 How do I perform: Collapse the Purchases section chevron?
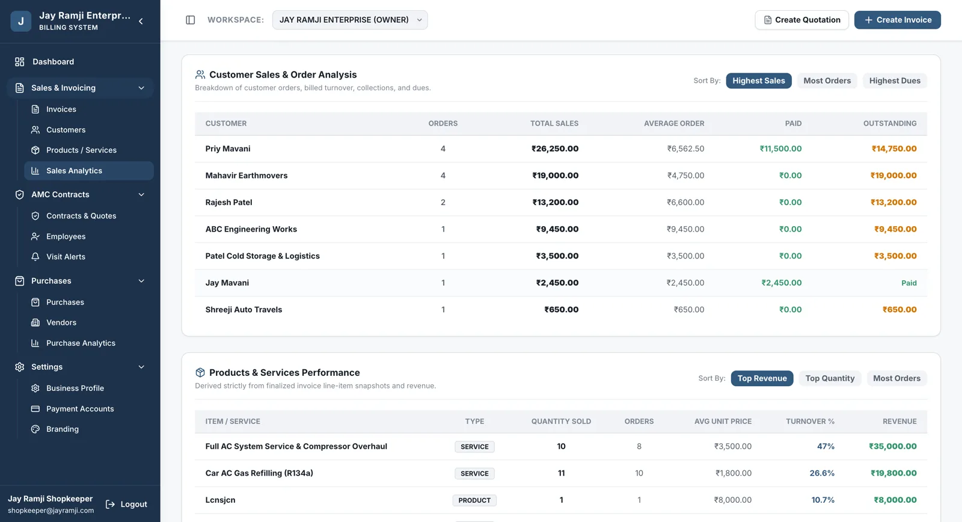(141, 281)
